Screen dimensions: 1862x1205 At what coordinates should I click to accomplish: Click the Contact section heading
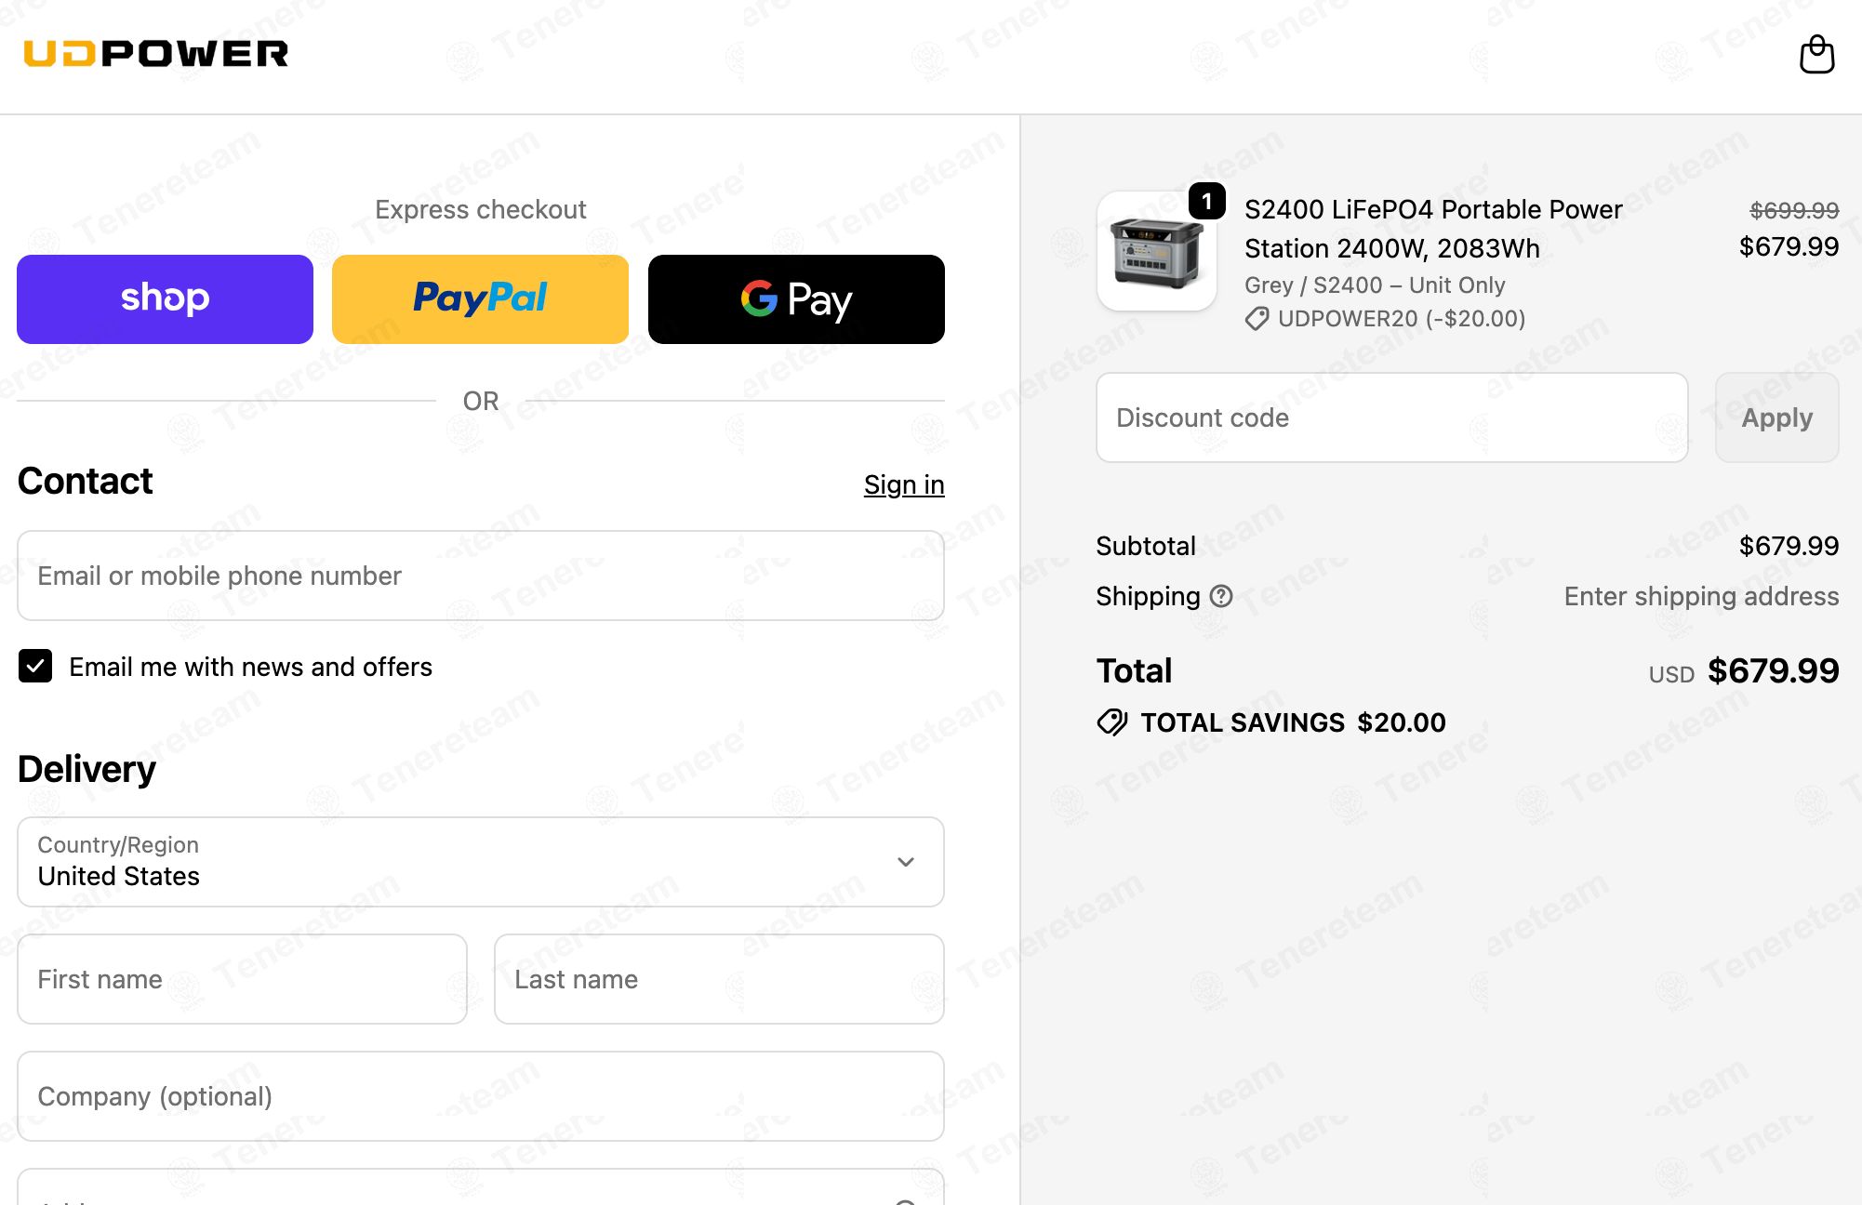(x=86, y=481)
